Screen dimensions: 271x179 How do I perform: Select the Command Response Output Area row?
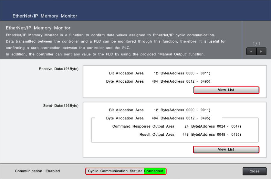(x=176, y=126)
